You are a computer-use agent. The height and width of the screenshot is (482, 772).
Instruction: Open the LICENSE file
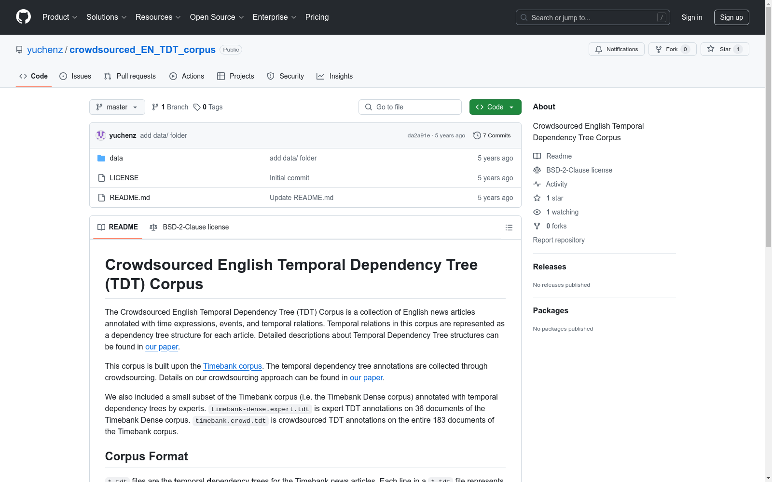(x=124, y=178)
